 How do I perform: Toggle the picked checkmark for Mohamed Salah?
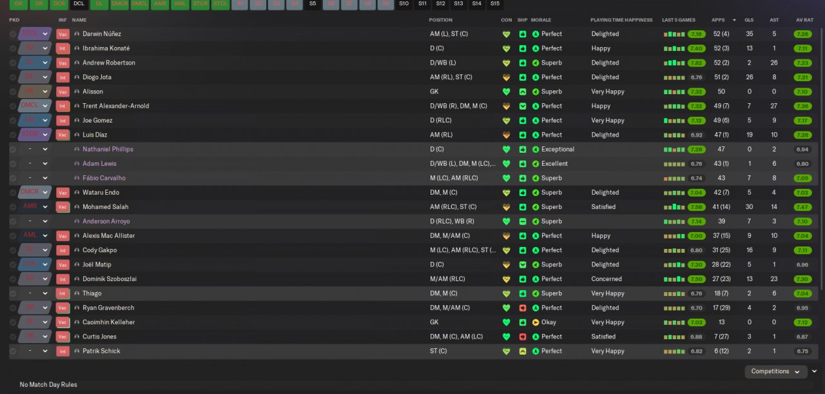click(x=13, y=207)
